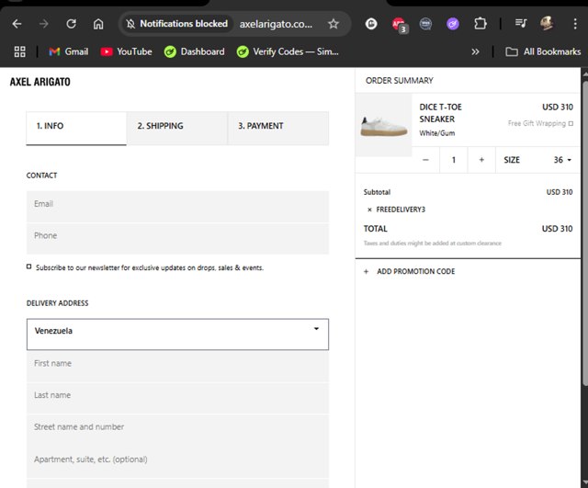
Task: Select the 1. INFO tab
Action: pyautogui.click(x=76, y=128)
